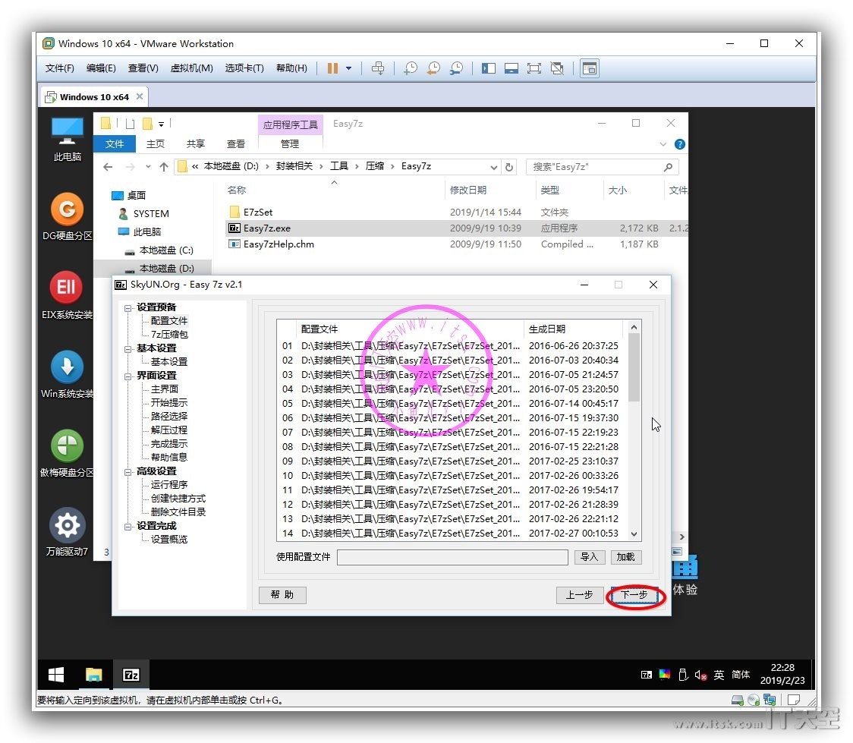Open the 选项卡(T) menu

pyautogui.click(x=244, y=68)
